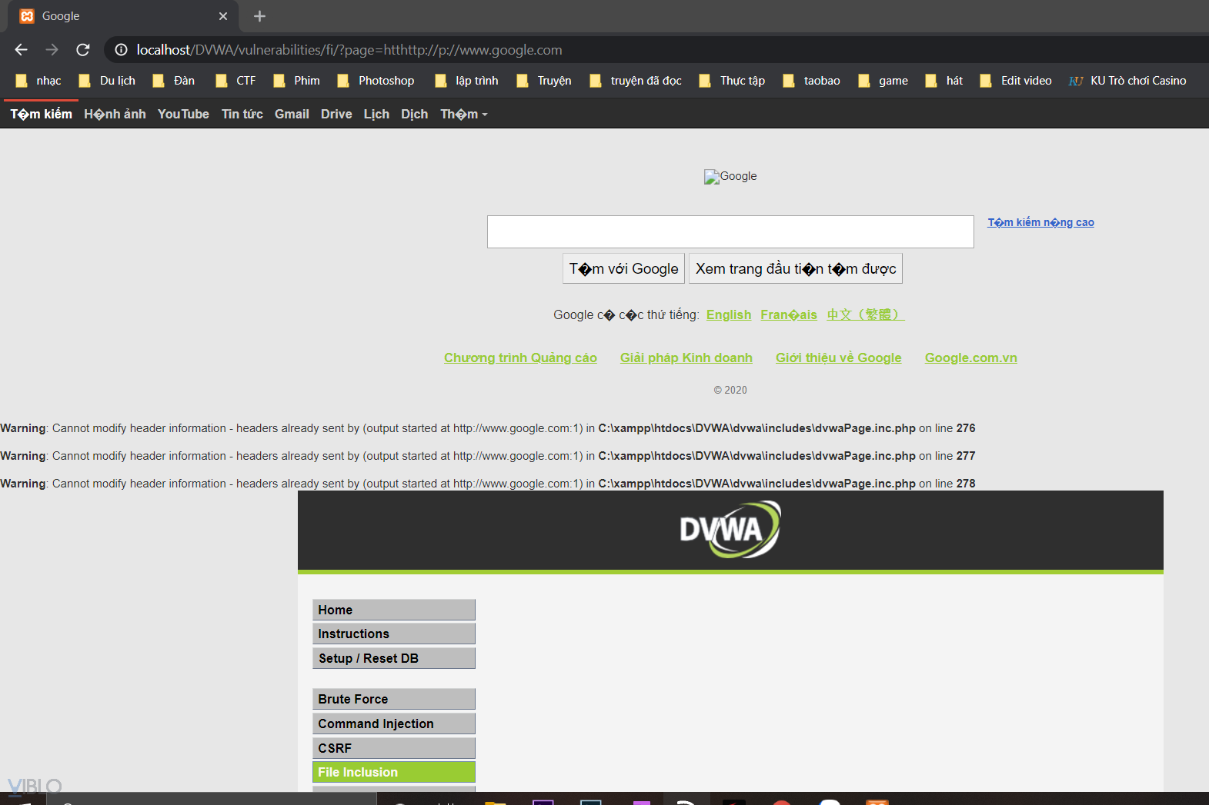Click Xem trang đầu tiên tìm được button

[796, 268]
